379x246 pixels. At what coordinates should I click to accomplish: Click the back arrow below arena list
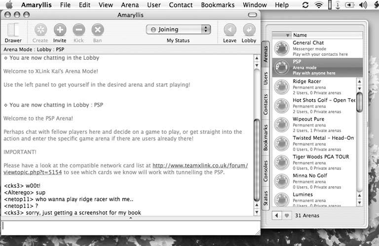(277, 215)
